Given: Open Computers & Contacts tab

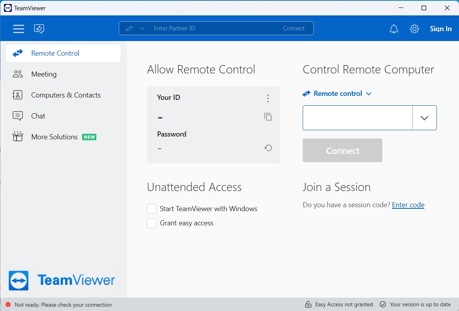Looking at the screenshot, I should coord(63,95).
